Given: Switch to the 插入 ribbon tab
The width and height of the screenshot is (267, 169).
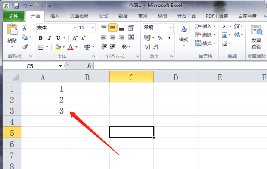Looking at the screenshot, I should pos(55,16).
